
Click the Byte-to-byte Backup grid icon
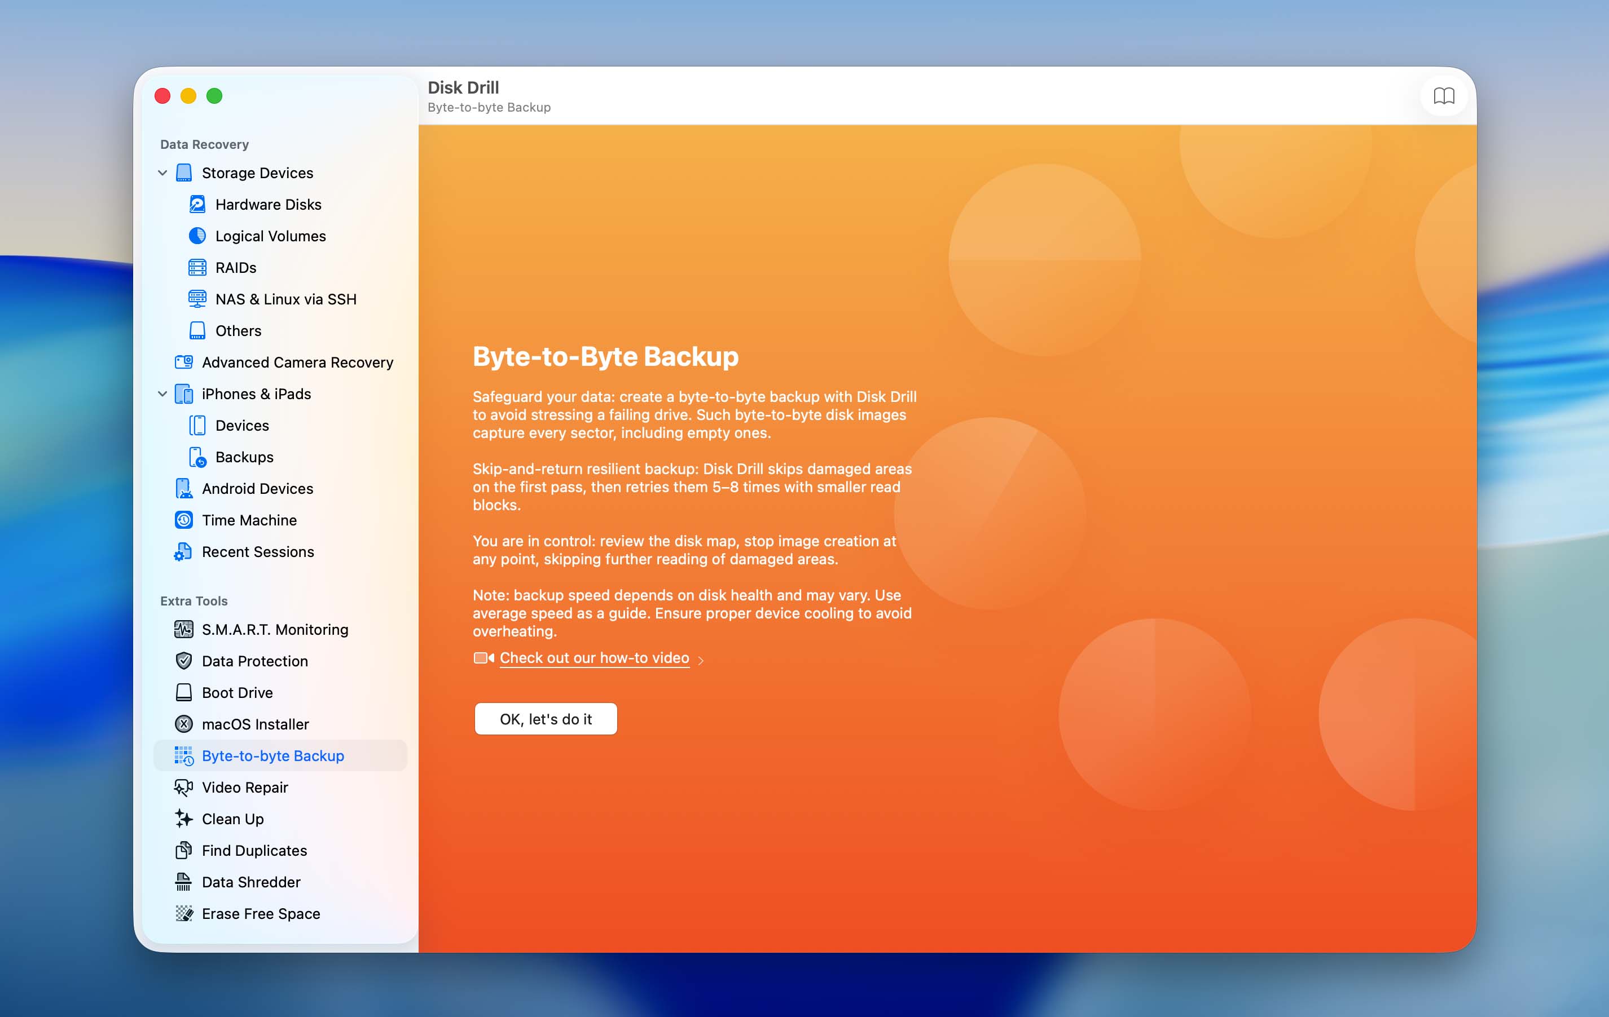pyautogui.click(x=184, y=756)
